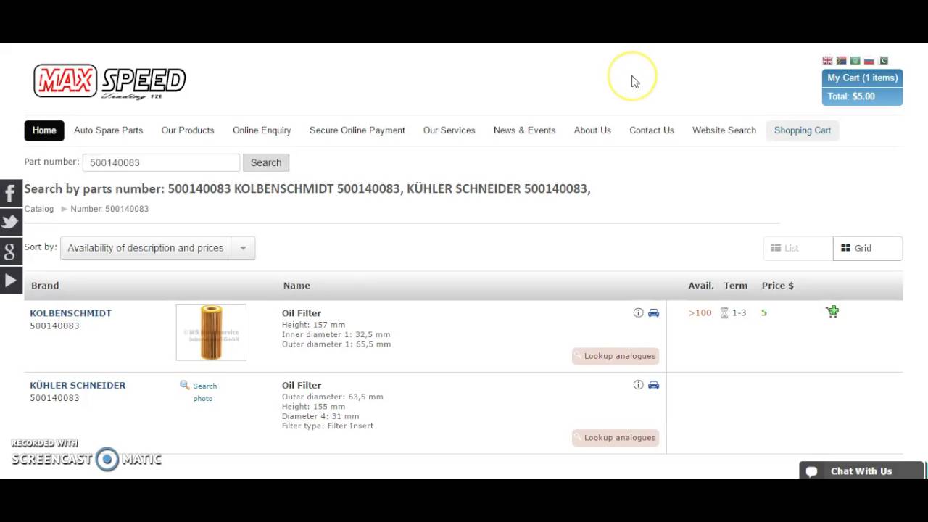The width and height of the screenshot is (928, 522).
Task: Click the Chat With Us bubble icon
Action: 812,471
